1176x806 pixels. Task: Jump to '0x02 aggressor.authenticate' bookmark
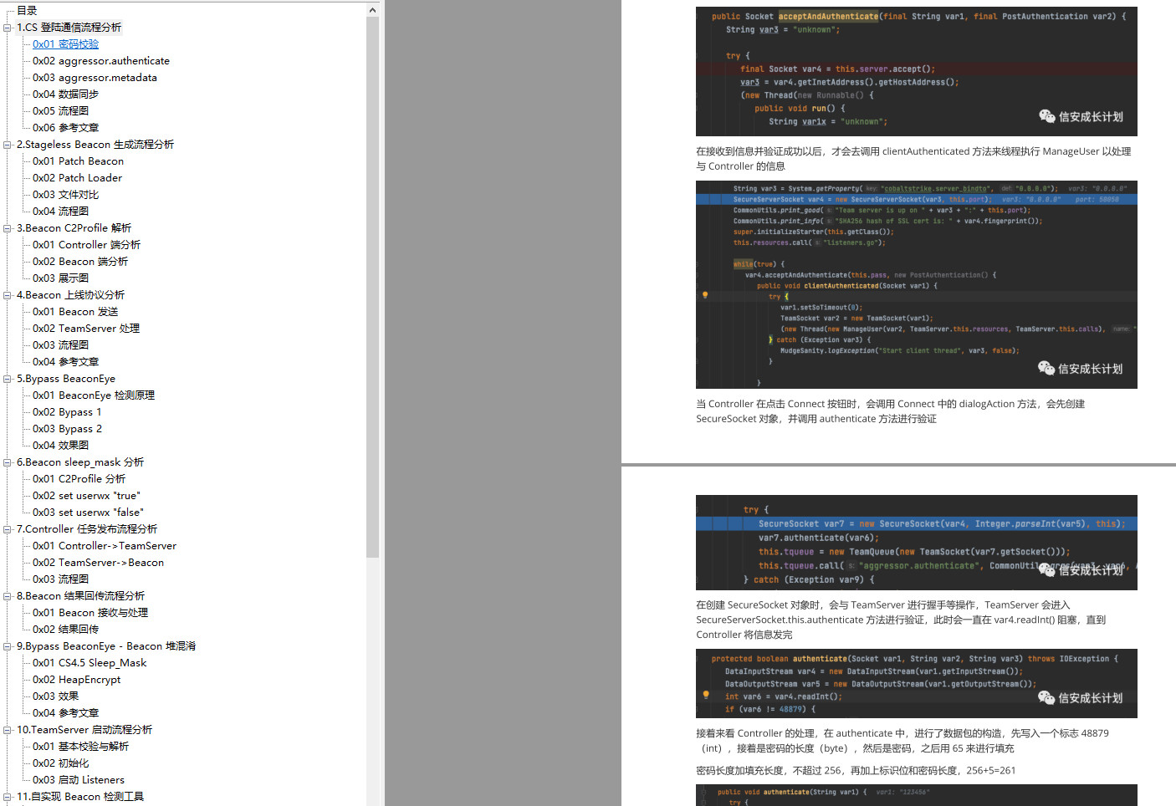pos(101,61)
